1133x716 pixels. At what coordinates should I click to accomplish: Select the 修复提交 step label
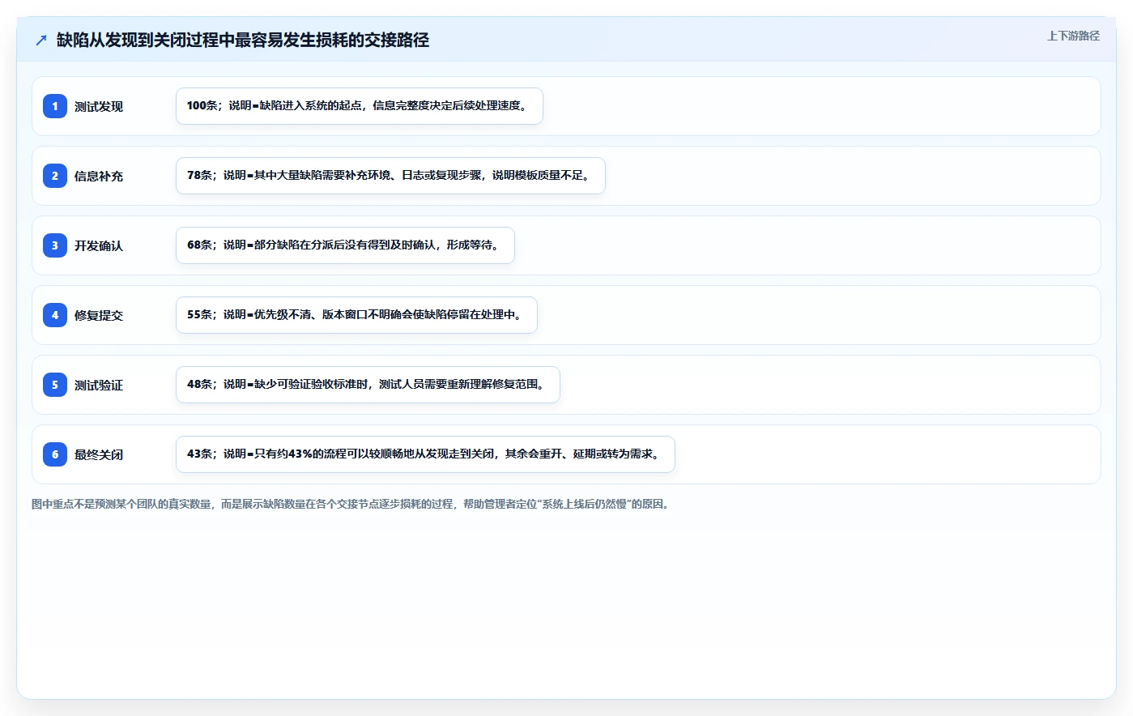pyautogui.click(x=99, y=315)
